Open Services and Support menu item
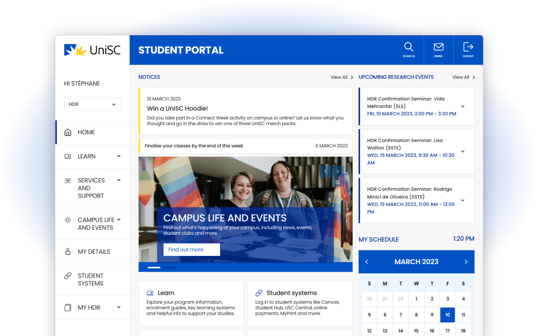This screenshot has height=336, width=538. coord(92,188)
